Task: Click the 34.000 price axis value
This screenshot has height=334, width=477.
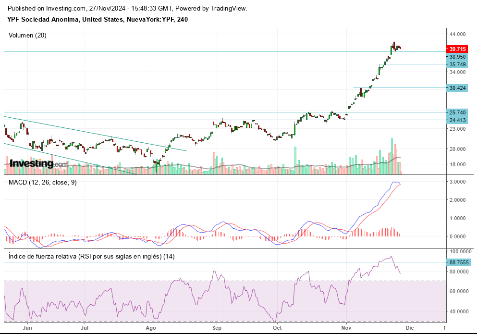Action: tap(457, 72)
